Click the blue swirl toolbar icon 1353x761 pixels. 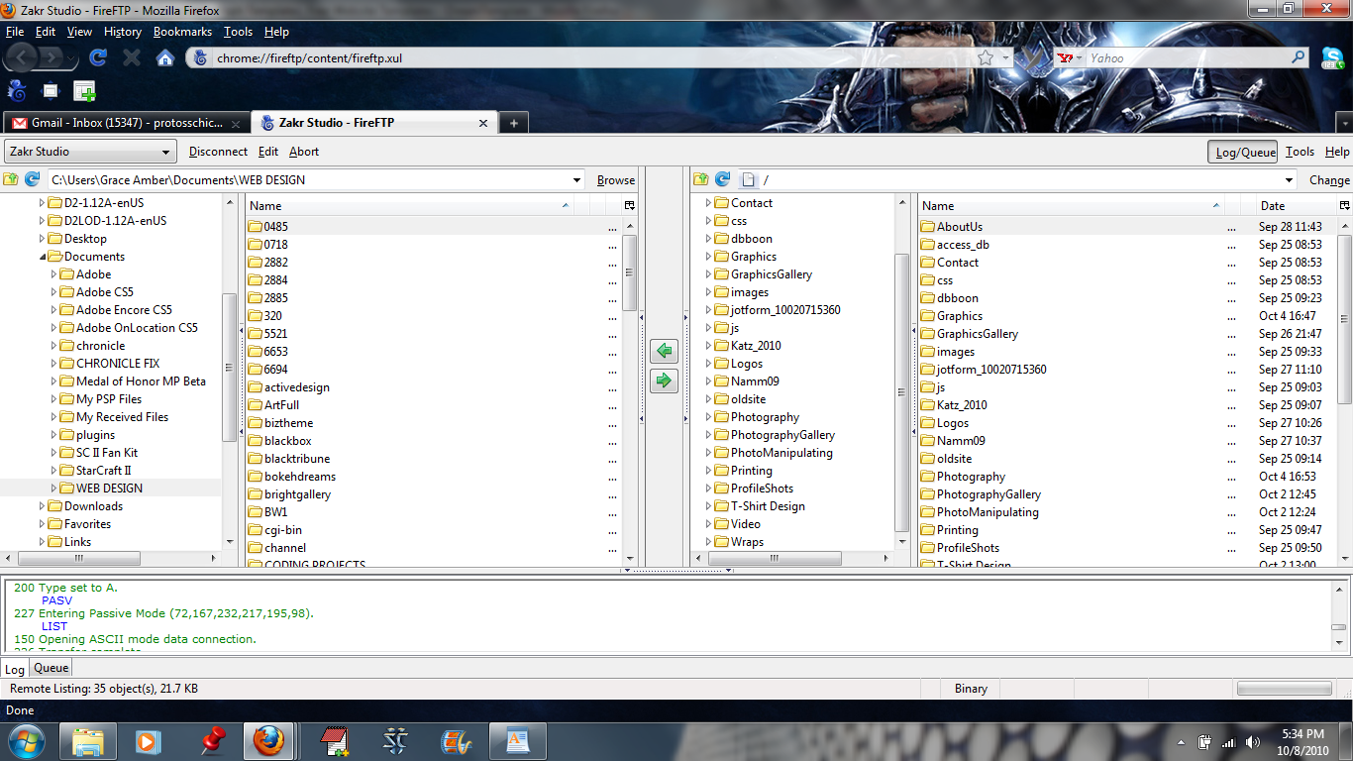click(x=17, y=91)
